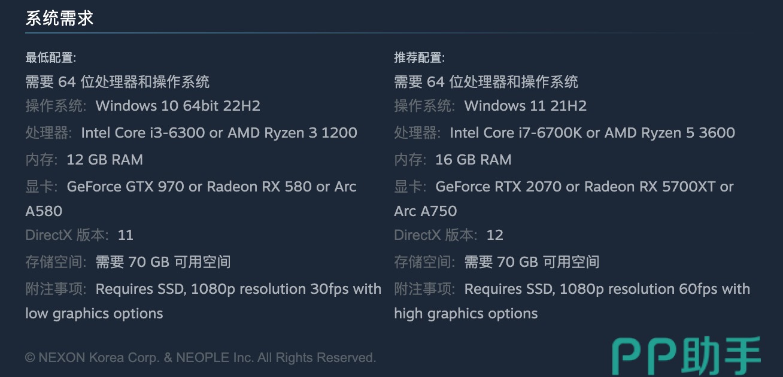Viewport: 783px width, 377px height.
Task: Click the GeForce GTX 970 graphics line
Action: pos(211,187)
